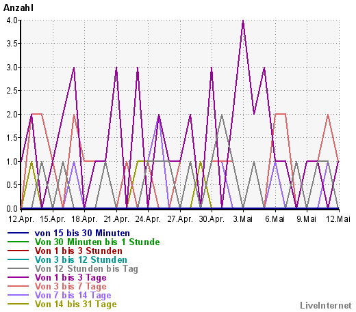The height and width of the screenshot is (312, 356).
Task: Click the green legend line swatch
Action: click(18, 242)
